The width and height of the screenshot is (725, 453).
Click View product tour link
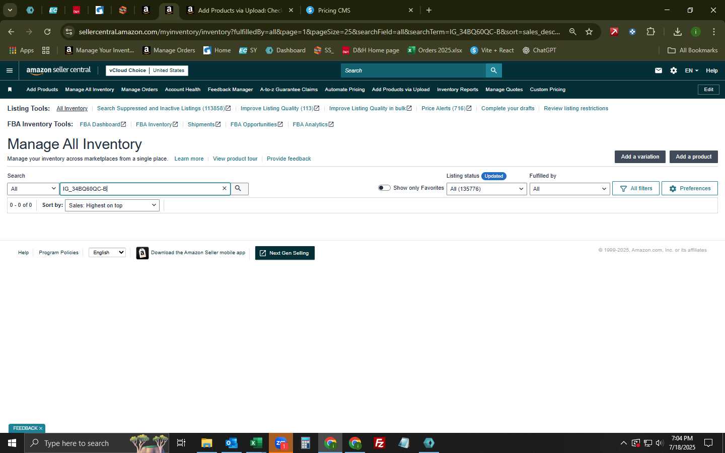point(235,159)
